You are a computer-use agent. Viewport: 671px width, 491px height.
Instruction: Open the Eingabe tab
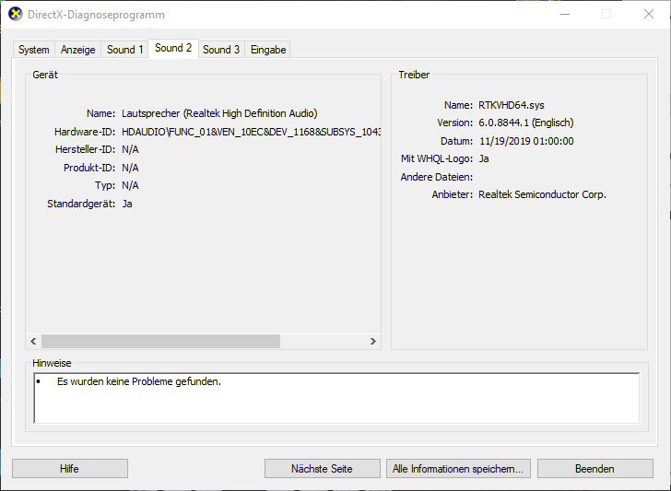coord(268,50)
